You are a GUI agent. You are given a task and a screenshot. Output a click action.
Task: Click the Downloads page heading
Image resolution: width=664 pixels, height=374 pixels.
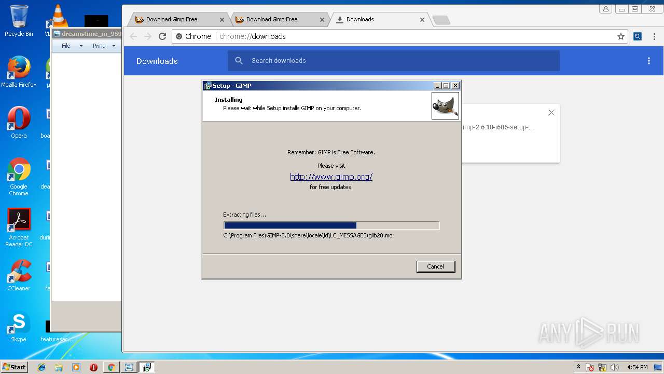click(157, 61)
